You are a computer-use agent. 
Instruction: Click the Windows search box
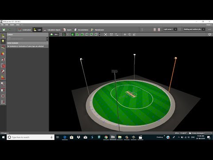pos(31,137)
